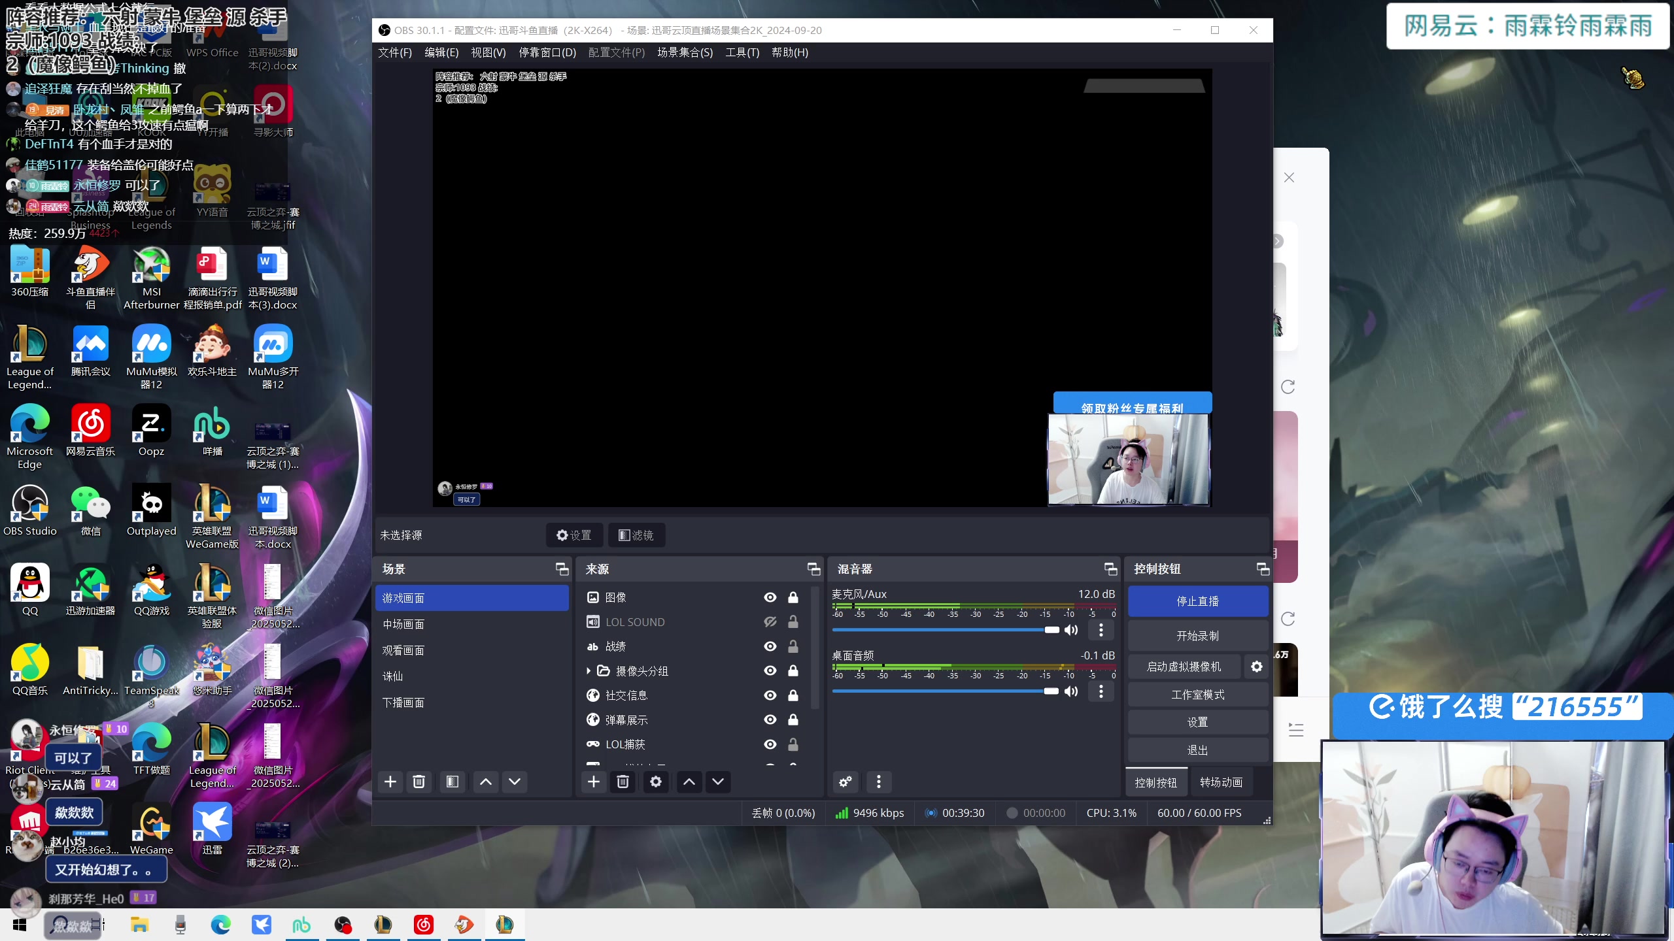Mute the 麦克风/Aux speaker icon

click(x=1071, y=630)
